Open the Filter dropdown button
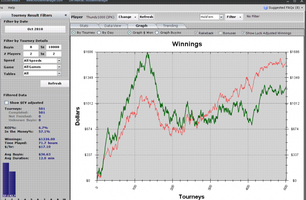This screenshot has height=200, width=306. (234, 17)
